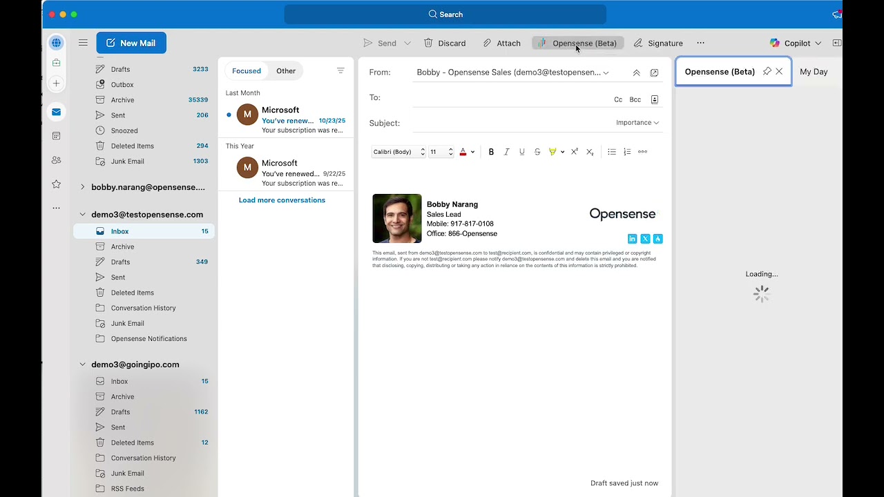The image size is (884, 497).
Task: Show the Cc field
Action: (x=618, y=99)
